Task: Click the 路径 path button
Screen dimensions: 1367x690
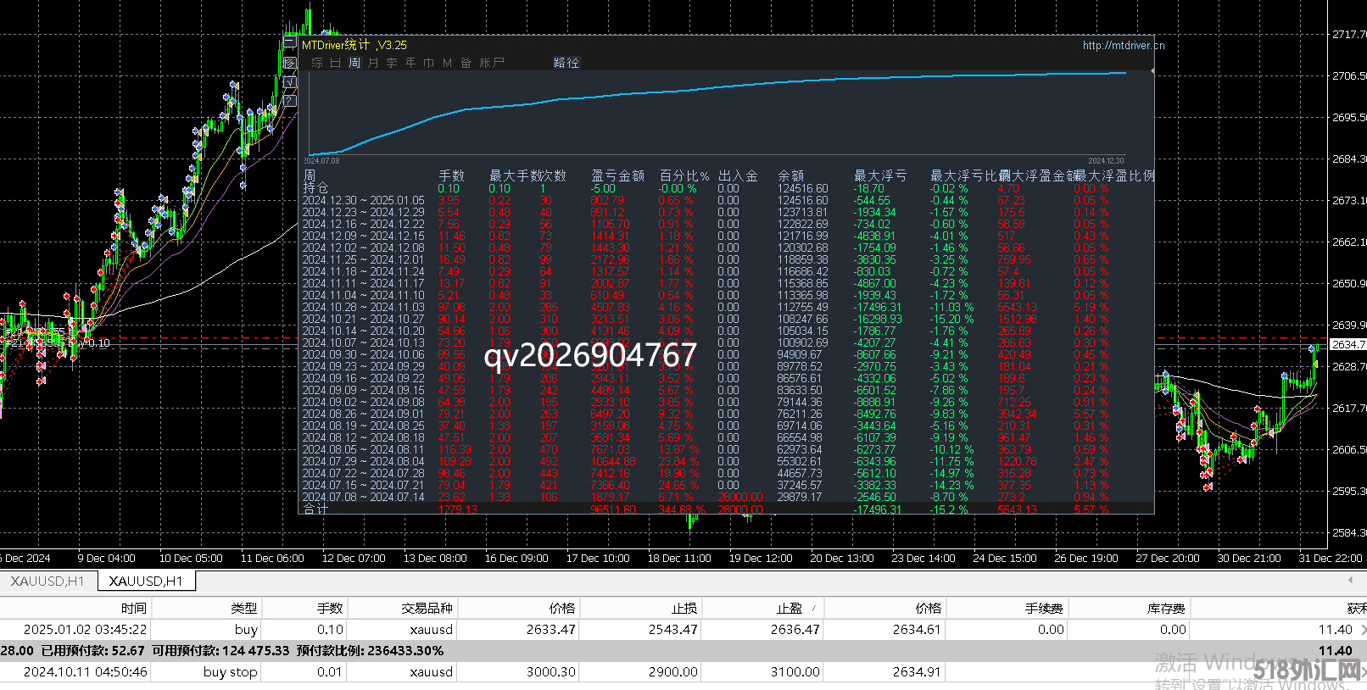Action: point(566,63)
